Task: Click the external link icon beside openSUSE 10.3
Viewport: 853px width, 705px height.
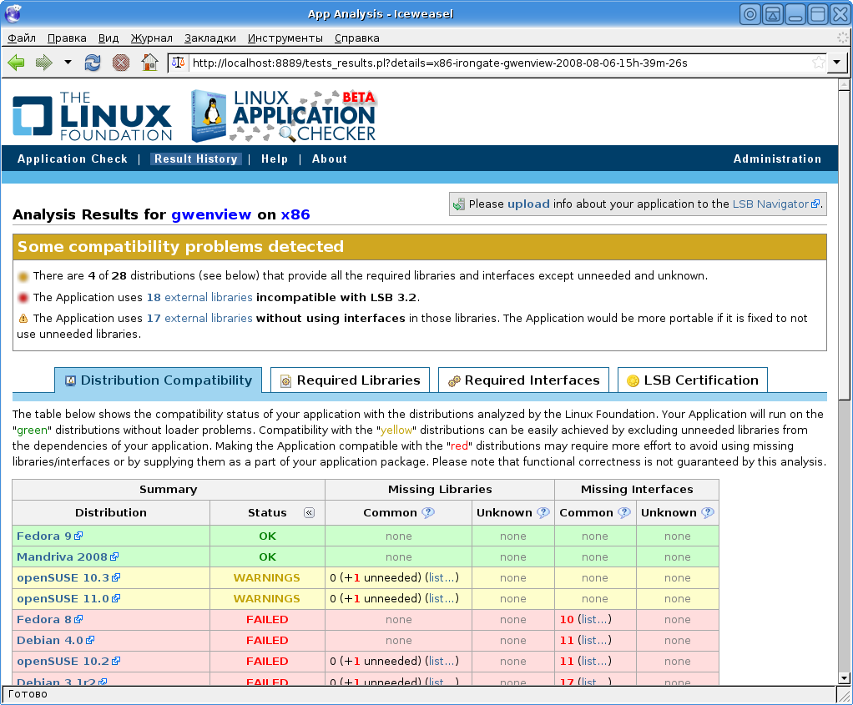Action: click(x=116, y=577)
